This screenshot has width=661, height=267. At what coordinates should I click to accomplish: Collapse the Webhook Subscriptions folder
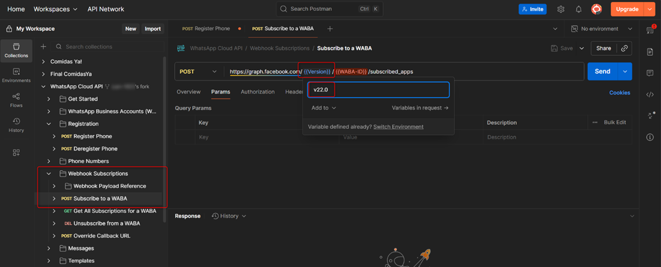(x=49, y=173)
